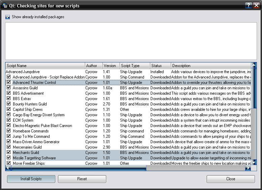Uncheck Bounty Hunters Guild checkbox

[8, 104]
